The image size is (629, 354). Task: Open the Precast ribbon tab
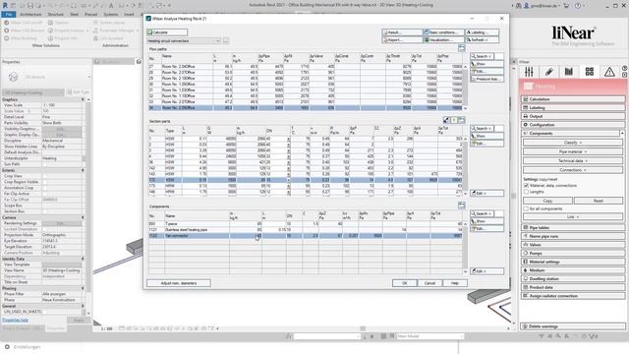(90, 14)
